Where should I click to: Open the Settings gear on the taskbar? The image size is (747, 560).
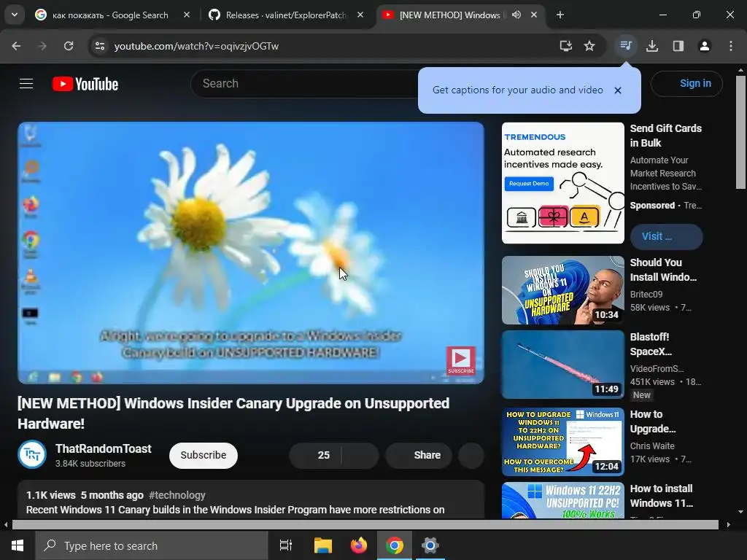pyautogui.click(x=430, y=545)
